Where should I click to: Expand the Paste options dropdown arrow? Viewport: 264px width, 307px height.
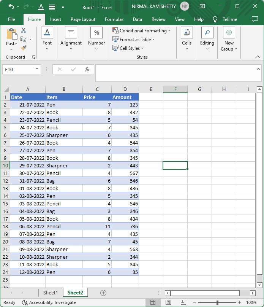(11, 49)
